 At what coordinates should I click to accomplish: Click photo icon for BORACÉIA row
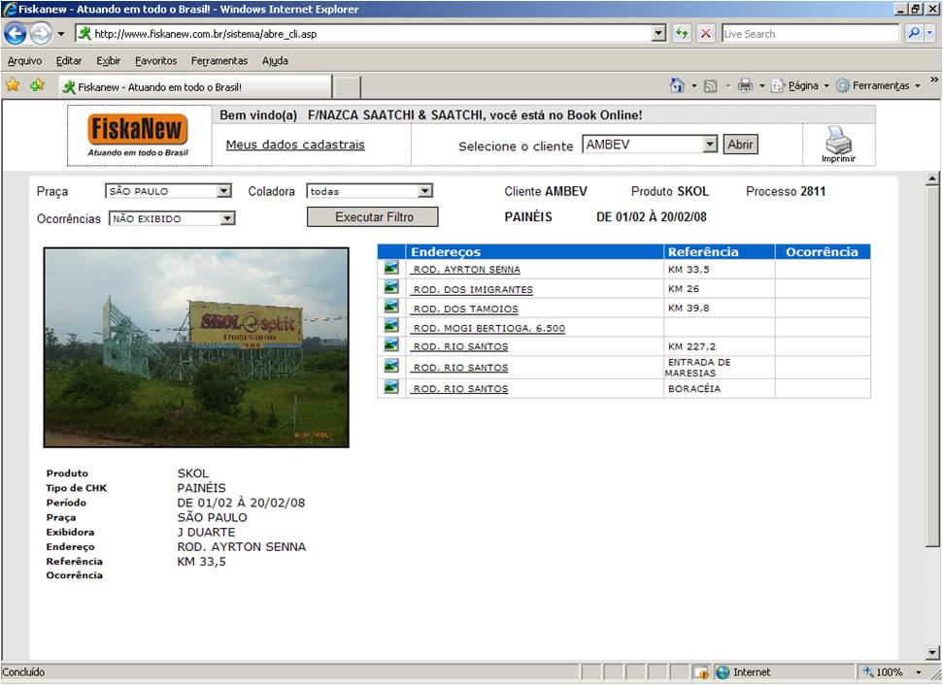click(x=391, y=386)
